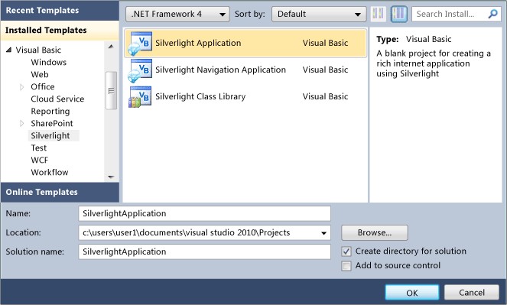
Task: Click the tree scrollbar up arrow
Action: point(111,47)
